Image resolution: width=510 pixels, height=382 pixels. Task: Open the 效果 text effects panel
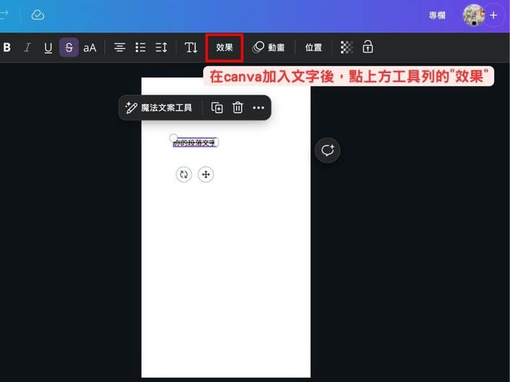coord(224,48)
